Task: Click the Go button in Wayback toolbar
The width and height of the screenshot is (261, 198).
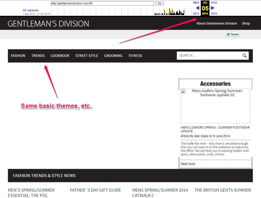Action: 160,3
